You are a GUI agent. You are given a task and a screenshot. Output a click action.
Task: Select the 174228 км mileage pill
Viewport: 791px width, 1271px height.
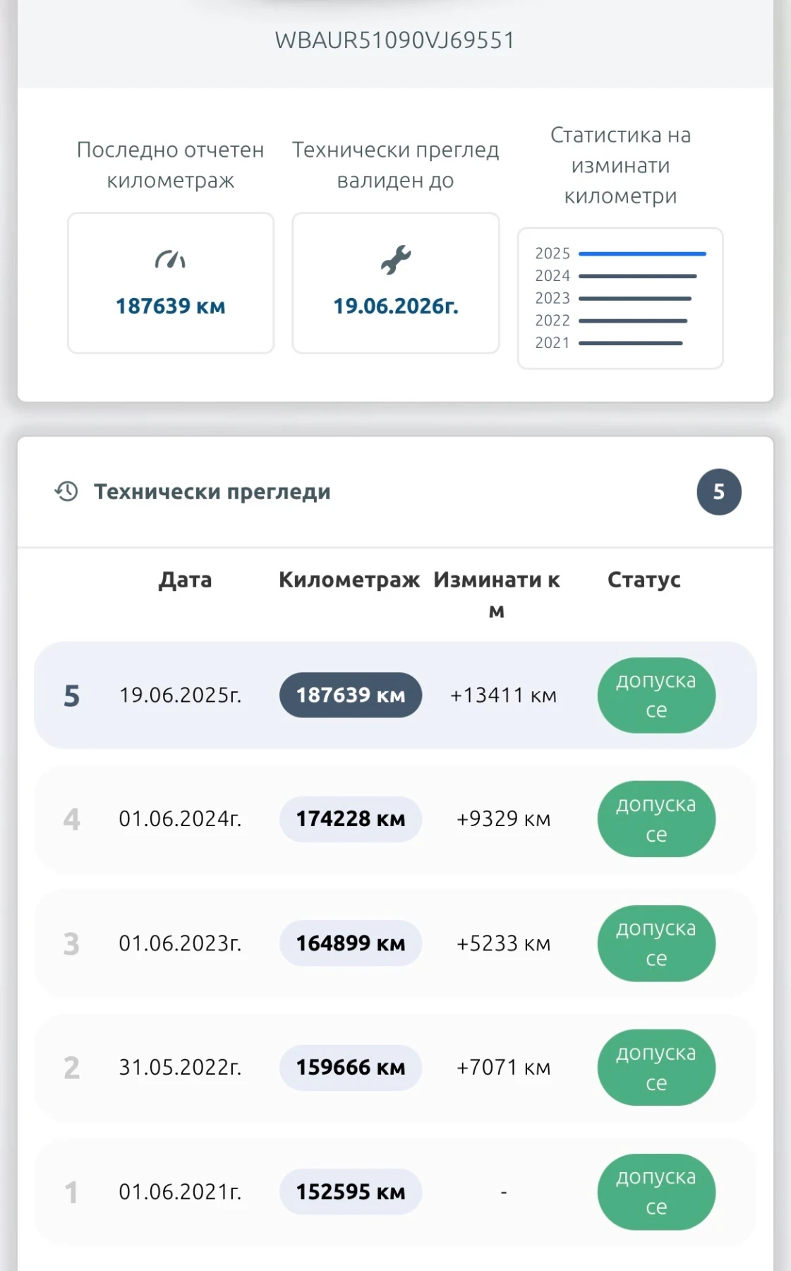pos(351,819)
